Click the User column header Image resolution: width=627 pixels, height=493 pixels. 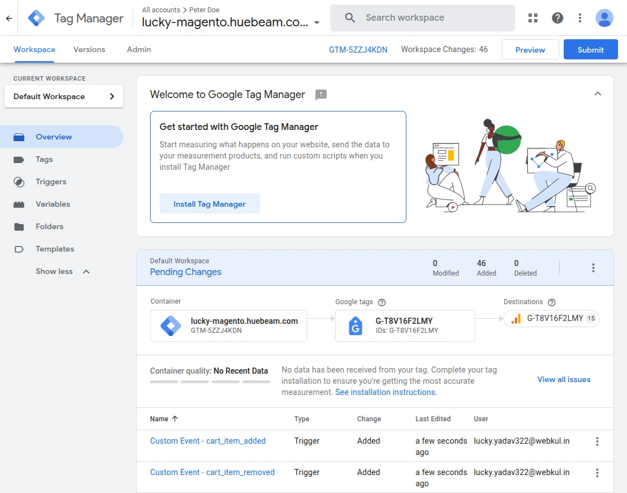[481, 419]
